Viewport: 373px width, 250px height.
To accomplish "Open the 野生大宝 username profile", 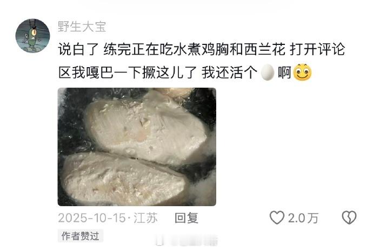I will [82, 26].
